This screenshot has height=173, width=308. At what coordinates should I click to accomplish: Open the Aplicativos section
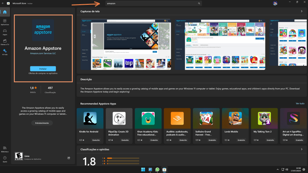coord(5,22)
